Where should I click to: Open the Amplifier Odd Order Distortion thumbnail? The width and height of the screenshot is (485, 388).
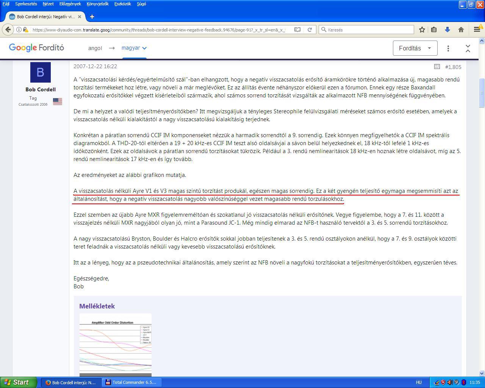115,345
